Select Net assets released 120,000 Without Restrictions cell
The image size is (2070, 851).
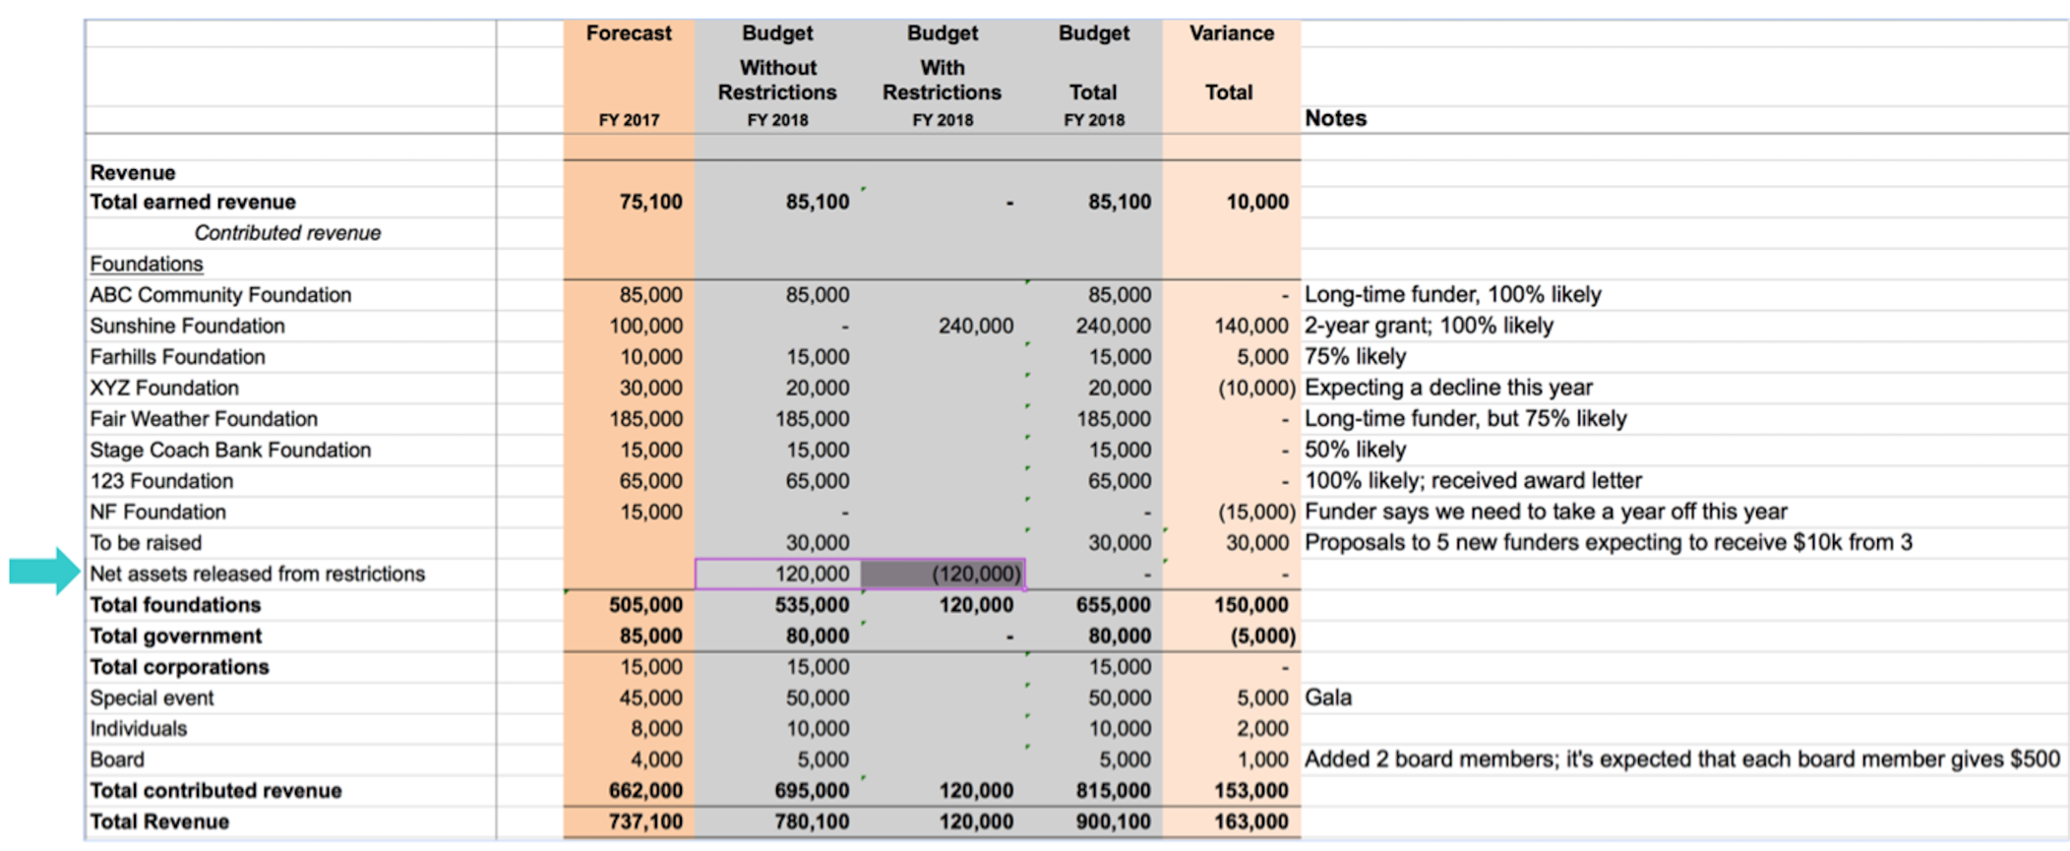click(778, 574)
